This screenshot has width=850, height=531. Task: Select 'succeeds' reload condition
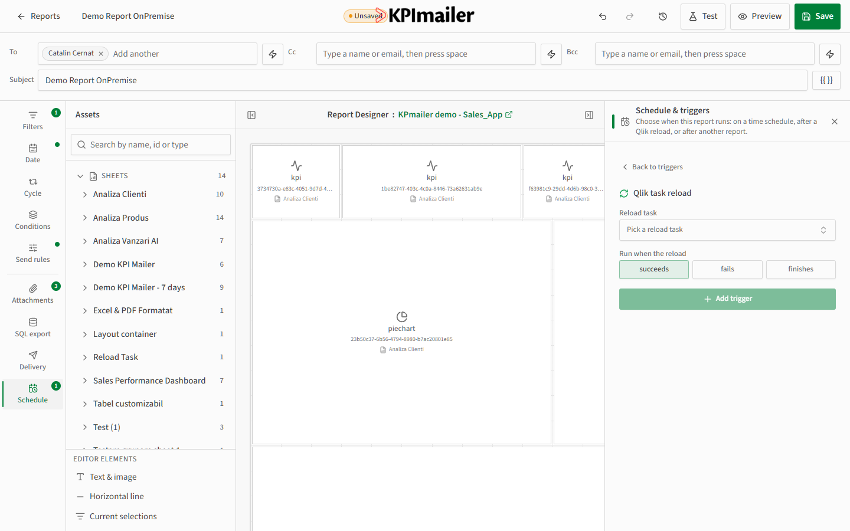(x=654, y=270)
